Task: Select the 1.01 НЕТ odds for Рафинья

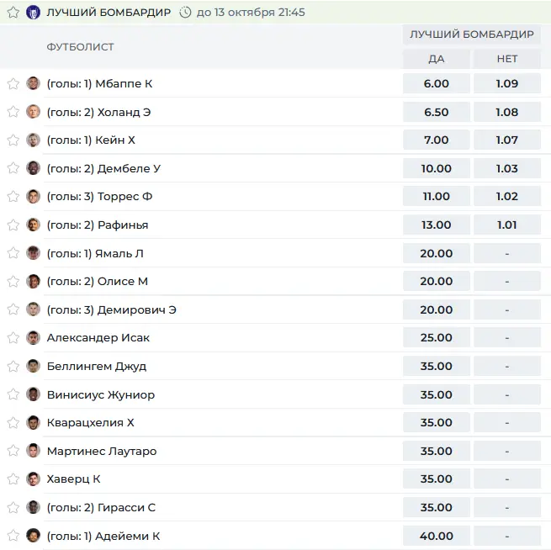Action: click(506, 225)
